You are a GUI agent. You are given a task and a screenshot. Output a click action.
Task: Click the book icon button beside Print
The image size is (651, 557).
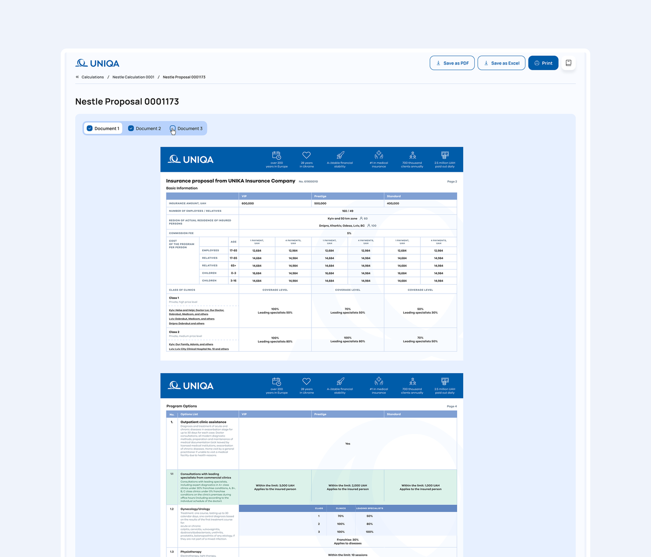(568, 63)
